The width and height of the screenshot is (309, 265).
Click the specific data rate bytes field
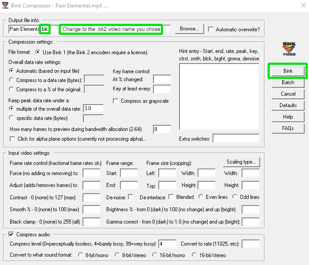tap(93, 119)
